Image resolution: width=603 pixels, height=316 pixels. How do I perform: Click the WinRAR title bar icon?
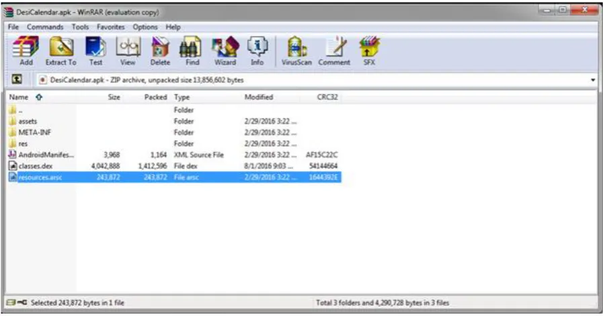[x=9, y=12]
